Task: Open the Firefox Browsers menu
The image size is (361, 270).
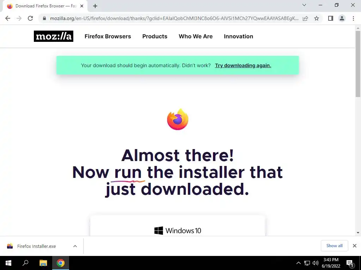Action: click(108, 36)
